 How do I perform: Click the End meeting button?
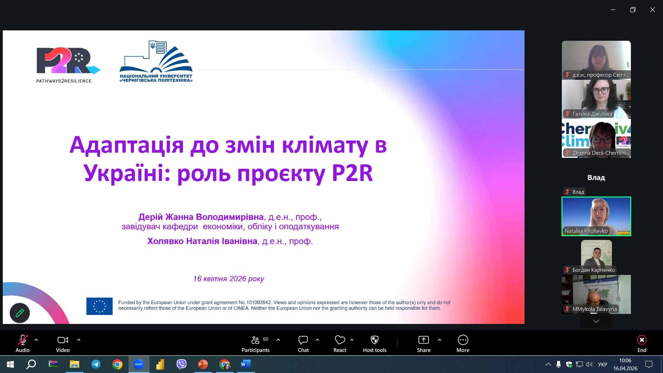click(642, 344)
